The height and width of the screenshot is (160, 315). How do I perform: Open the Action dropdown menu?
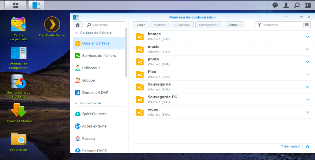[x=235, y=25]
